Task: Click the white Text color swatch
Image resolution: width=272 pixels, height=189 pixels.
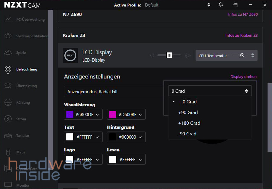Action: click(70, 137)
